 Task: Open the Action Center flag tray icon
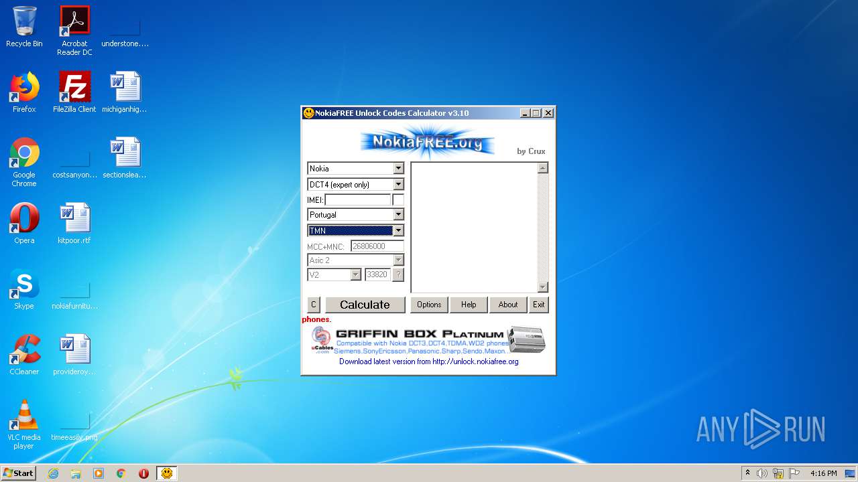pos(794,473)
